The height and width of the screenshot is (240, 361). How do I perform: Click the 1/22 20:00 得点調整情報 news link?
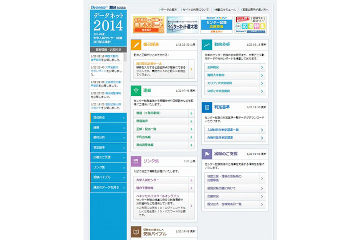(x=113, y=94)
